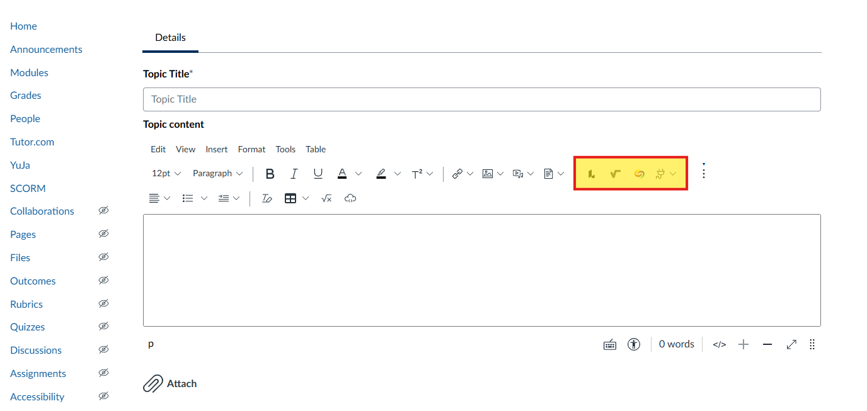Click the plug-shaped Apps icon
This screenshot has width=867, height=411.
click(660, 174)
